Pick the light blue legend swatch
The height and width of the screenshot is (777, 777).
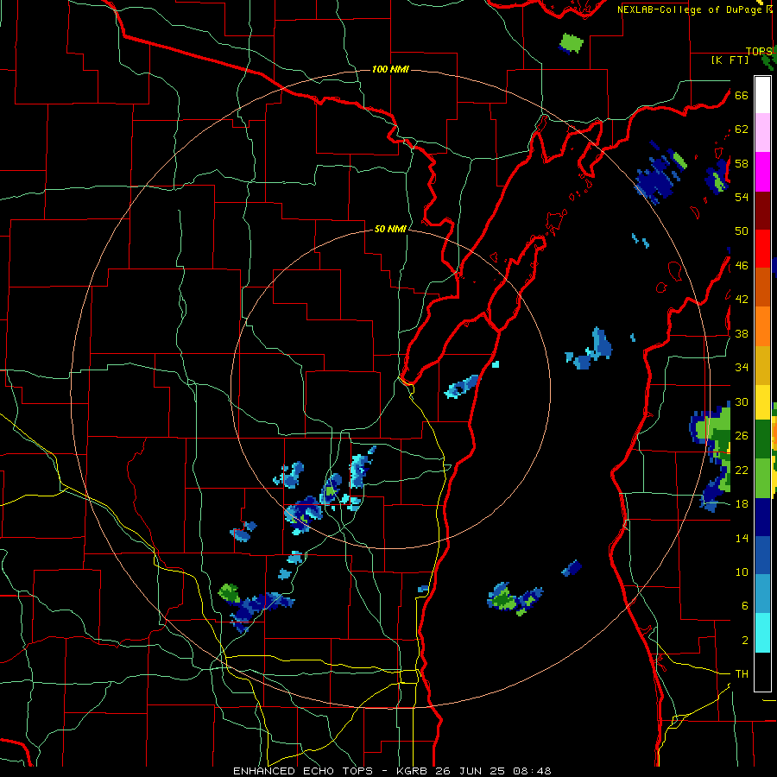click(x=762, y=594)
